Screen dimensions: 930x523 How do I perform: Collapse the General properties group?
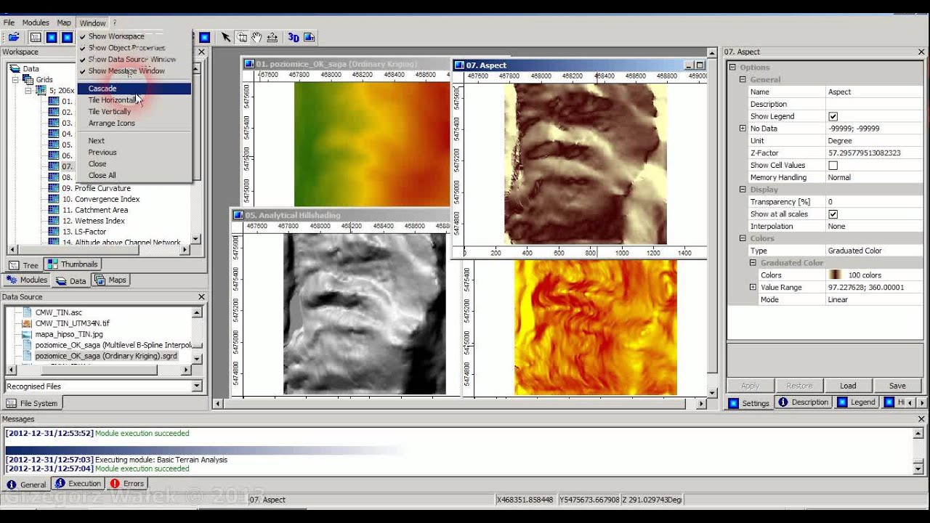[743, 80]
